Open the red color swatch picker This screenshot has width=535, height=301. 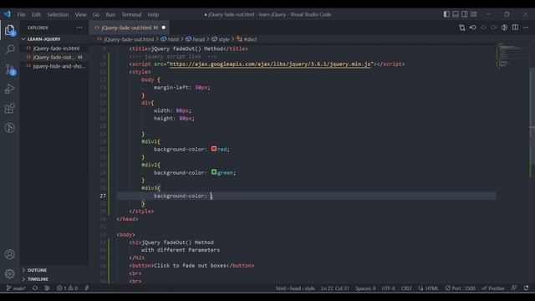[x=214, y=149]
